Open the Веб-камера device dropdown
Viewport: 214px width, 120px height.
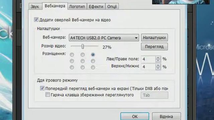(x=104, y=38)
